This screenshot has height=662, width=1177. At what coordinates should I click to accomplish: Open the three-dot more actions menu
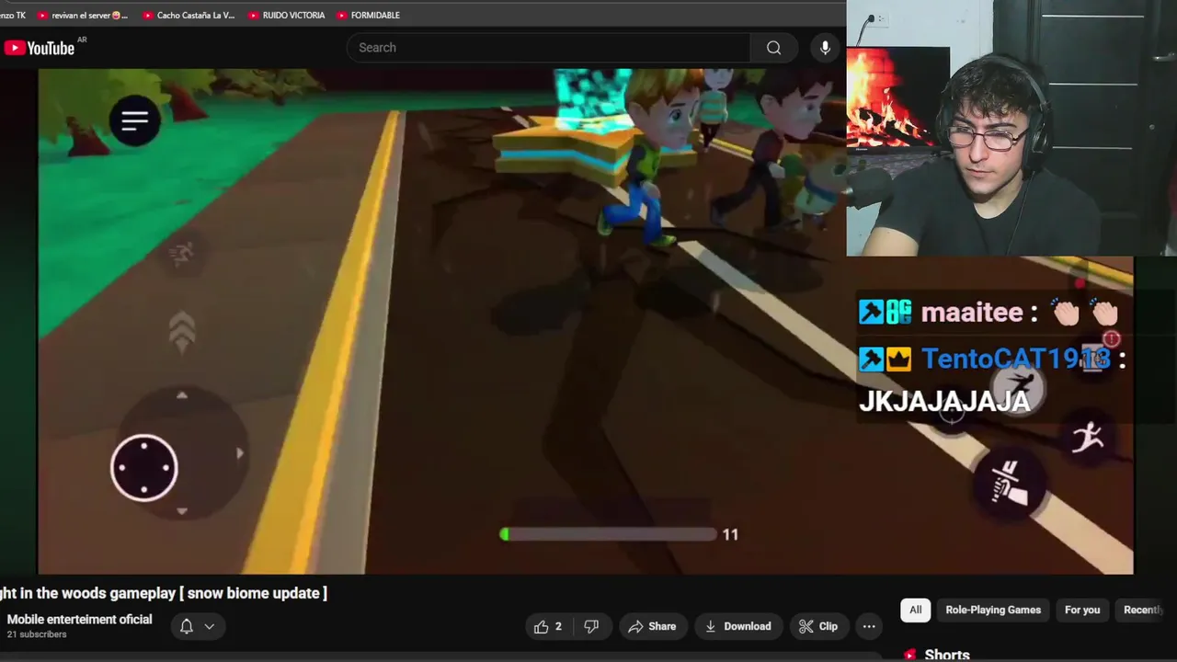coord(869,626)
